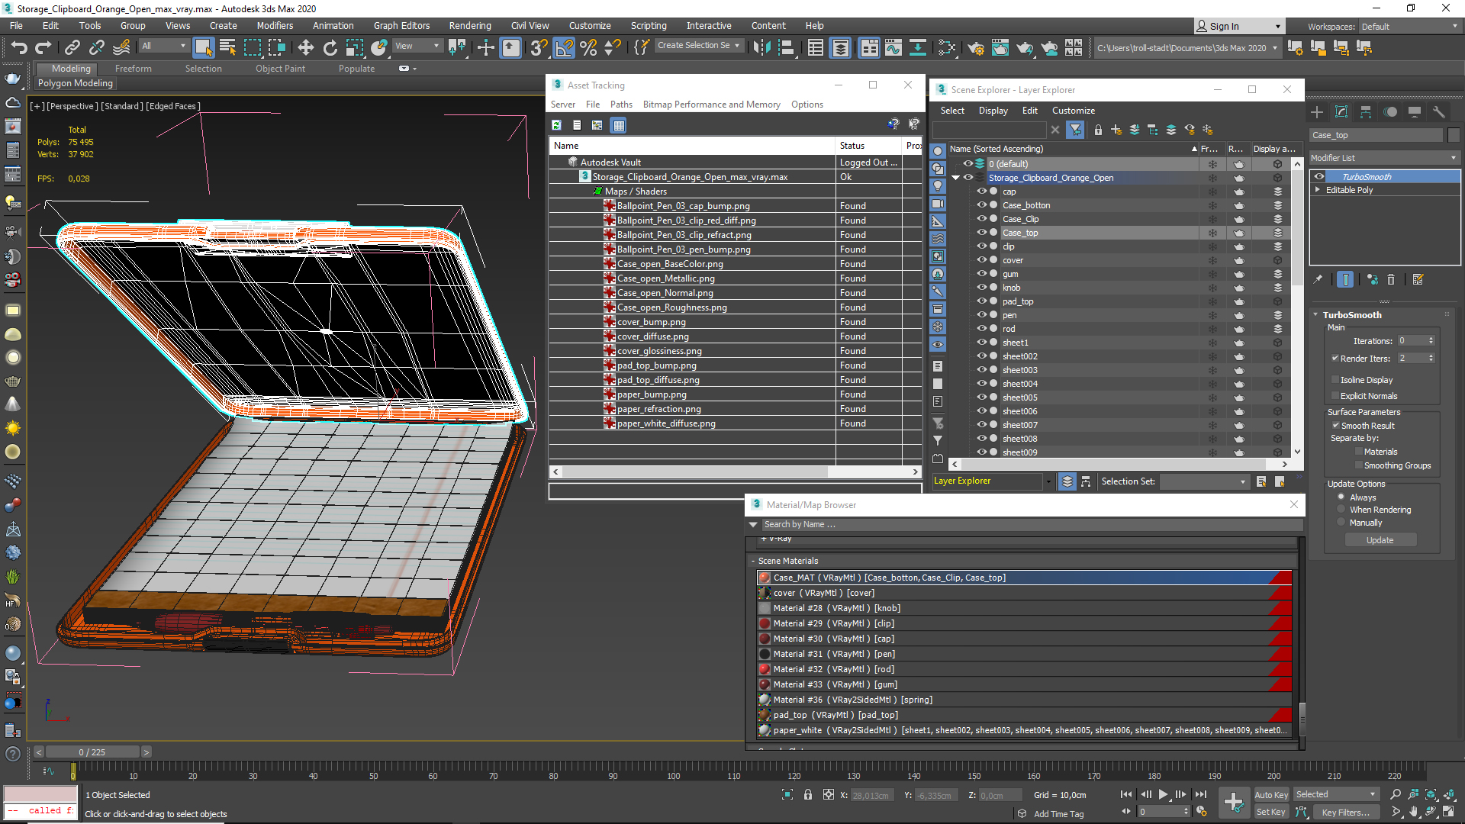
Task: Open Schematic View icon
Action: [x=918, y=47]
